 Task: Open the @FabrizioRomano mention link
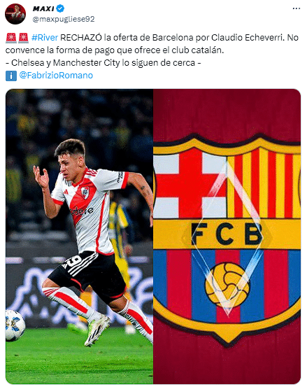coord(56,76)
